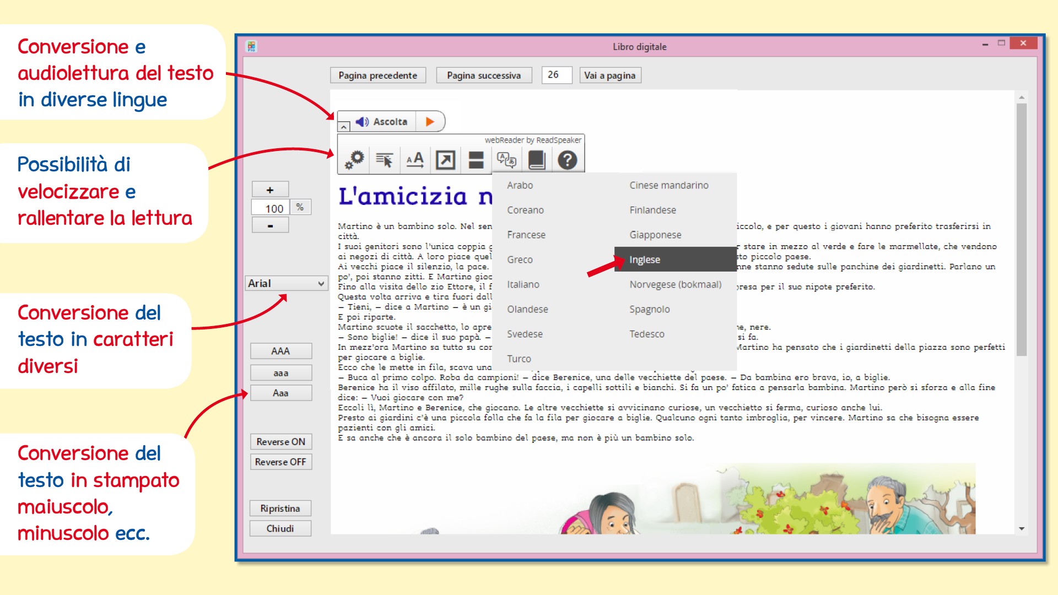
Task: Click the webReader by ReadSpeaker label
Action: click(x=533, y=140)
